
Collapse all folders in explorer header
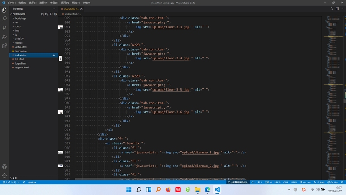pyautogui.click(x=56, y=14)
